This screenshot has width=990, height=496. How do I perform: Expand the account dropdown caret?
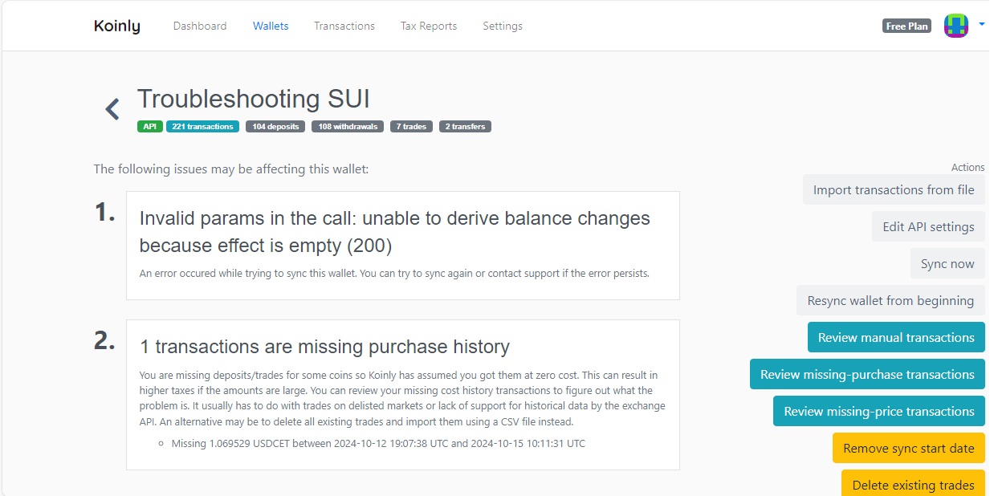point(981,25)
